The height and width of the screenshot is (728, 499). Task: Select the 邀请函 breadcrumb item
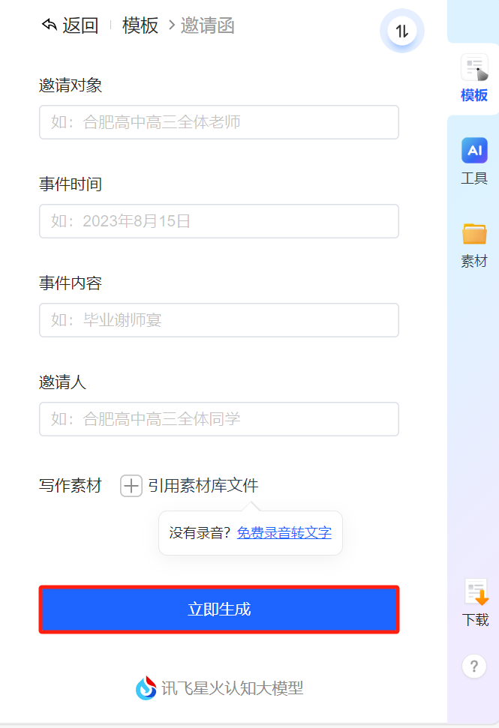[x=207, y=25]
